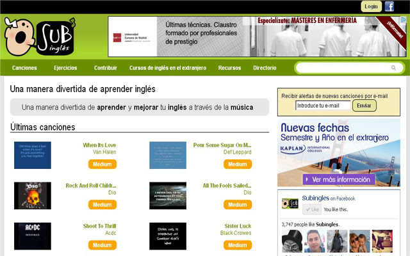Open the Canciones menu
This screenshot has width=410, height=256.
pos(24,68)
